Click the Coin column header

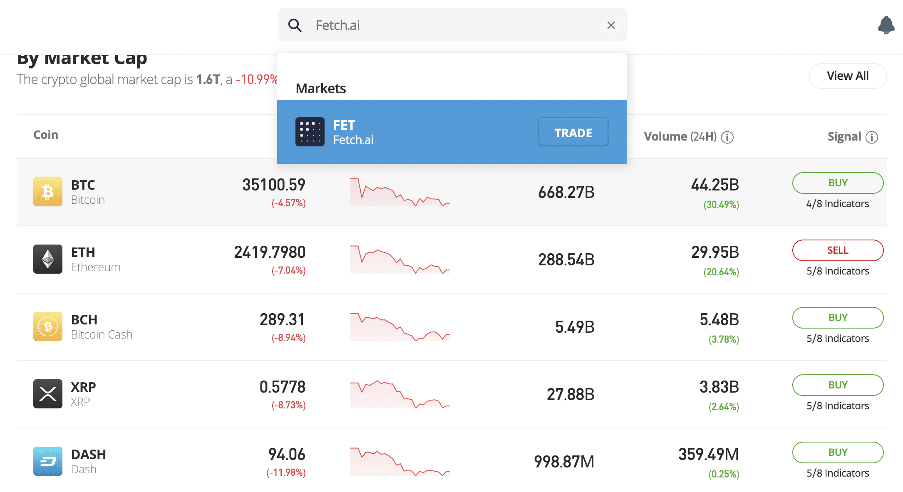click(x=46, y=135)
